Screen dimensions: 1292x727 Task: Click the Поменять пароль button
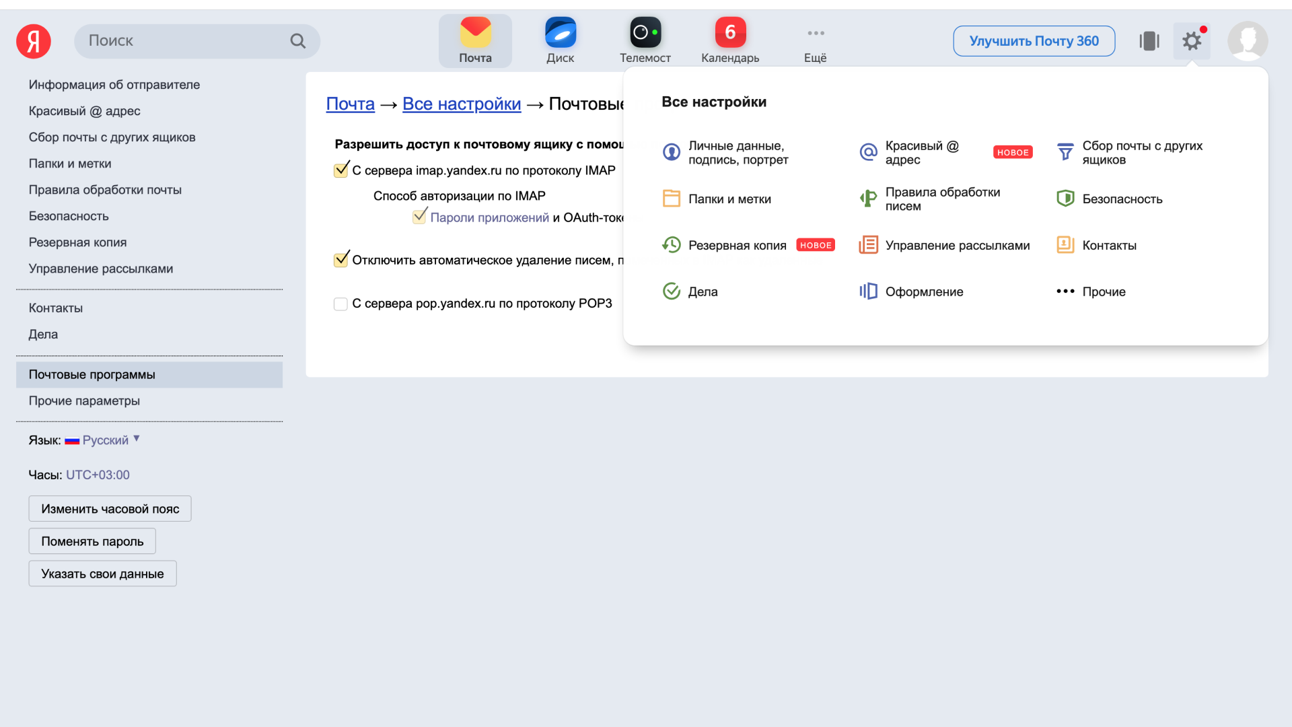[x=92, y=541]
